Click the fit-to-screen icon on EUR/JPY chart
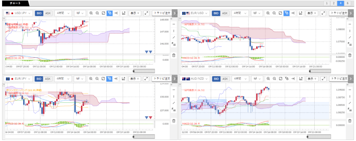 (103, 79)
